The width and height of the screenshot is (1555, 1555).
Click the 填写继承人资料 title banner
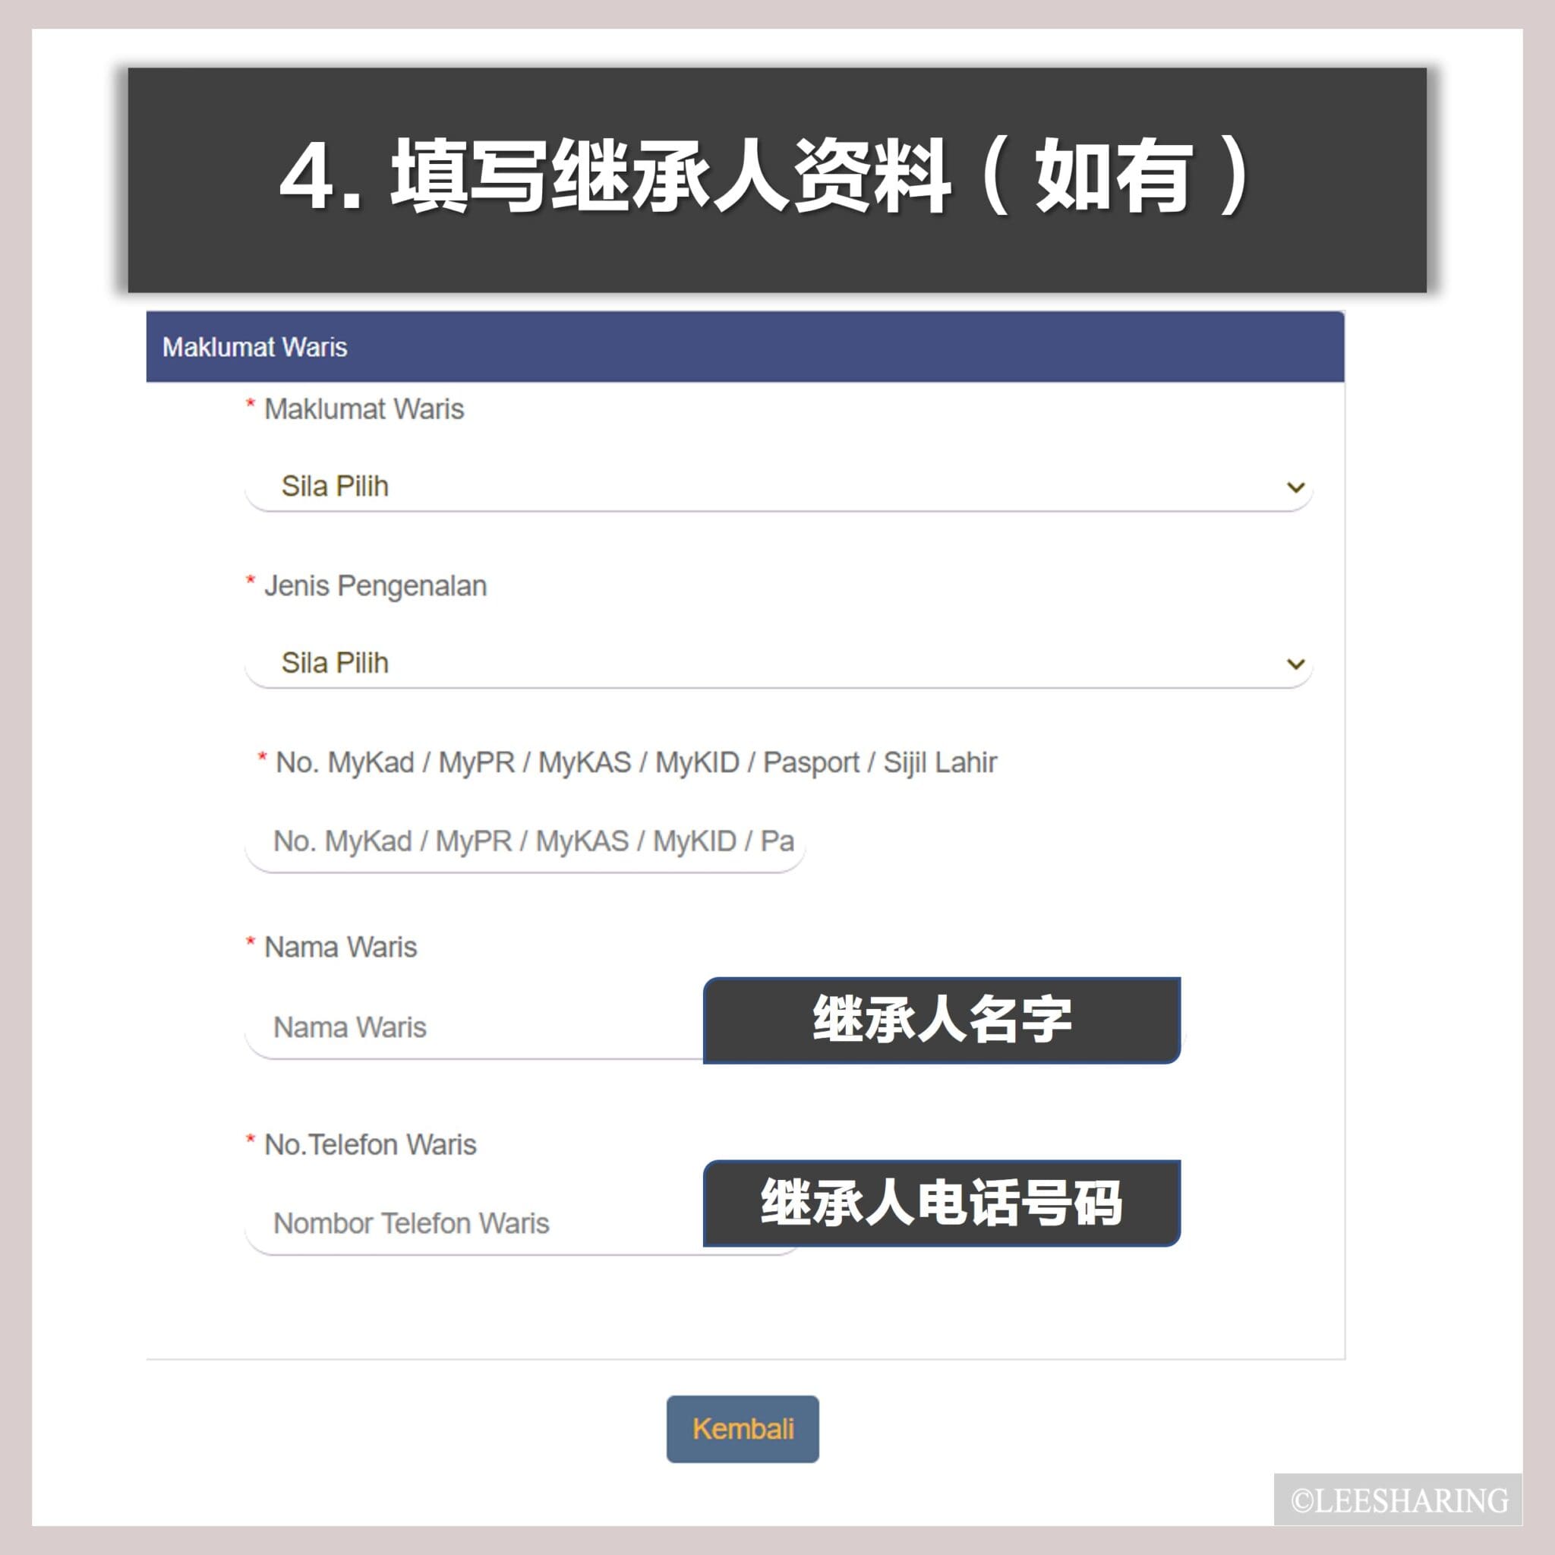[x=777, y=180]
